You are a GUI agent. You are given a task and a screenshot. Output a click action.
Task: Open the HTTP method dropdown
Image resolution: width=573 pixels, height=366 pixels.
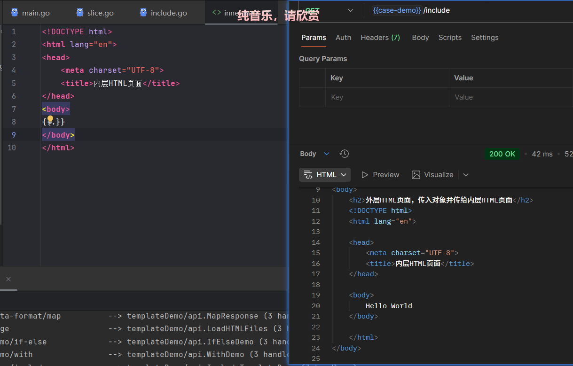coord(350,10)
